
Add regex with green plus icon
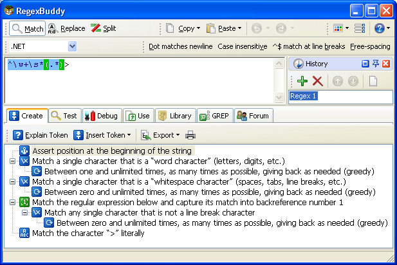(x=302, y=81)
